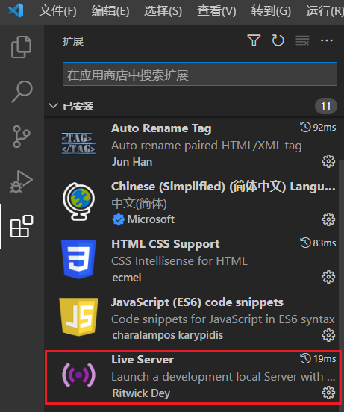This screenshot has height=412, width=344.
Task: Click publisher name Ritwick Dey
Action: 141,393
